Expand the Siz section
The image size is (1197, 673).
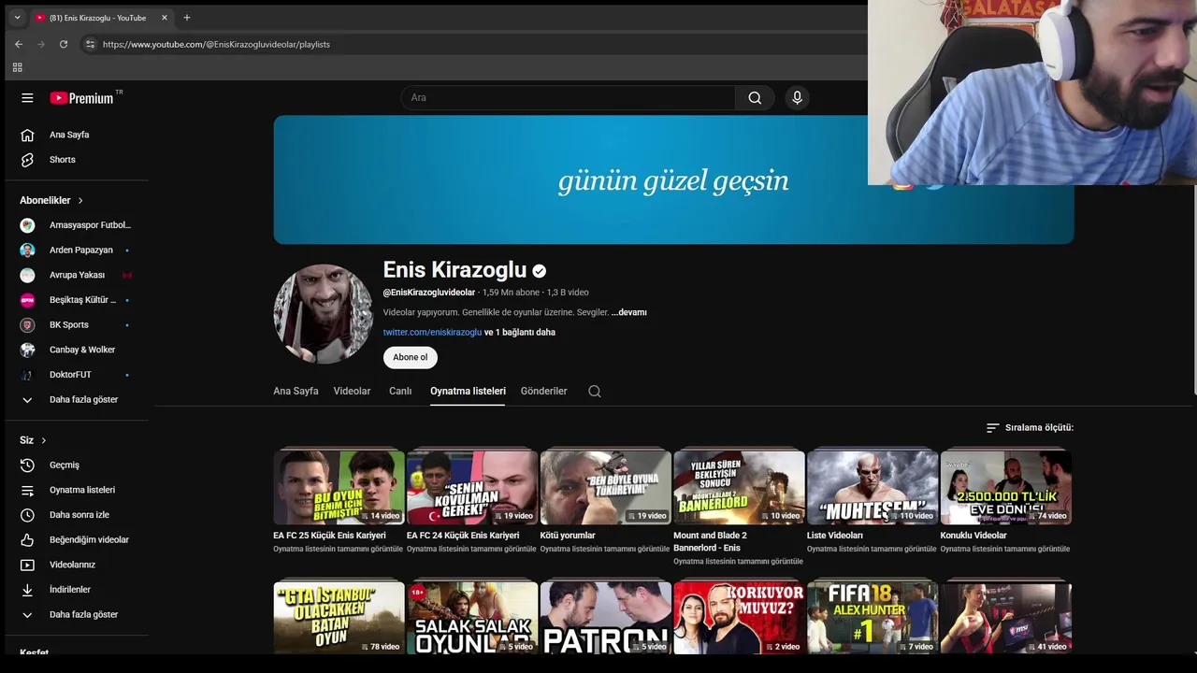click(33, 440)
